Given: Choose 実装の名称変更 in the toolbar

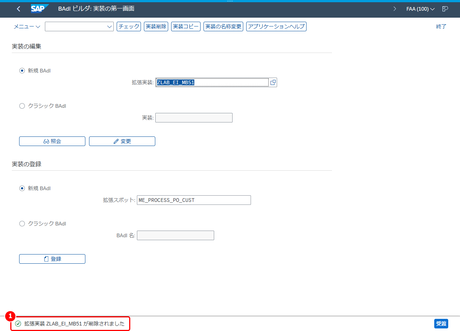Looking at the screenshot, I should tap(223, 26).
